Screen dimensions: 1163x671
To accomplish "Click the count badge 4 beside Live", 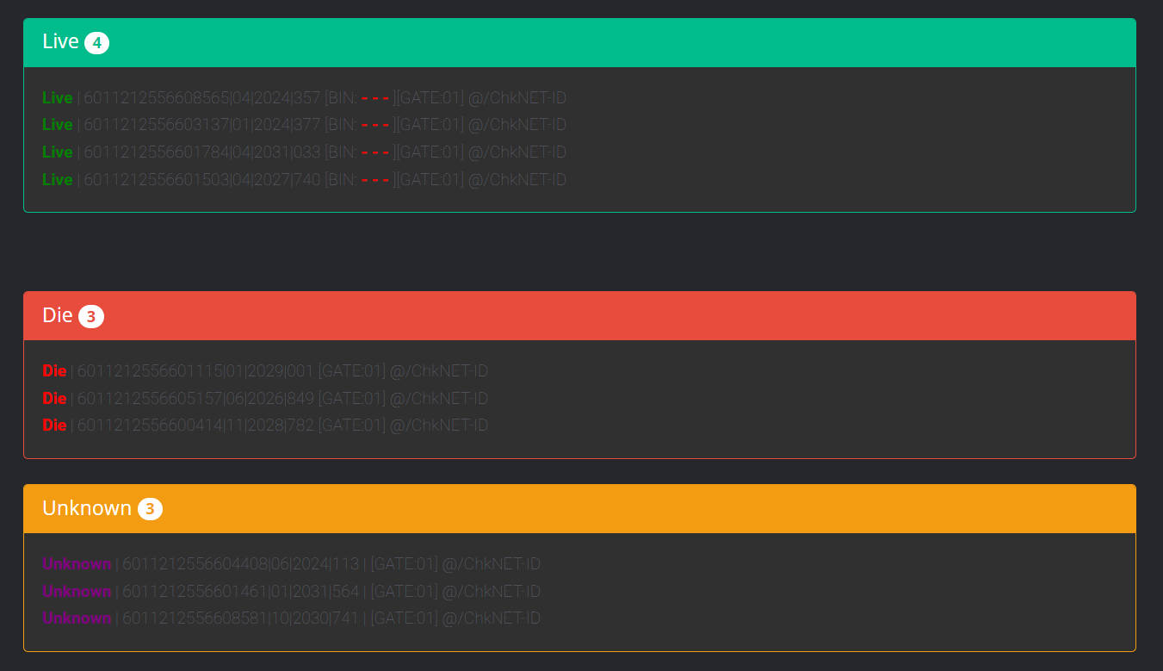I will click(x=96, y=42).
